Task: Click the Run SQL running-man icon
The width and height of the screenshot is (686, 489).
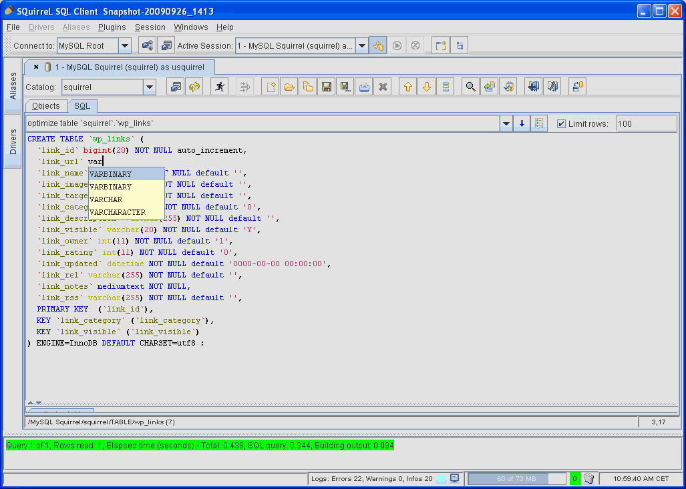Action: click(x=219, y=87)
